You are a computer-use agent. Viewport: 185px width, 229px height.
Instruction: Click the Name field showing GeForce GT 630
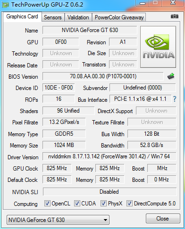click(x=90, y=30)
